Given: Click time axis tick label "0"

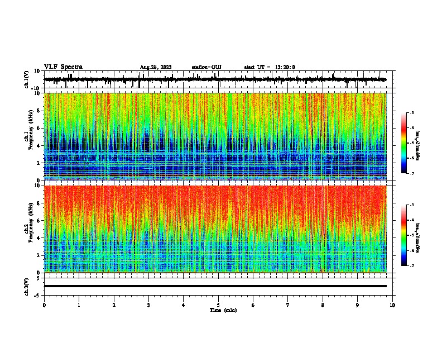Looking at the screenshot, I should (x=44, y=305).
